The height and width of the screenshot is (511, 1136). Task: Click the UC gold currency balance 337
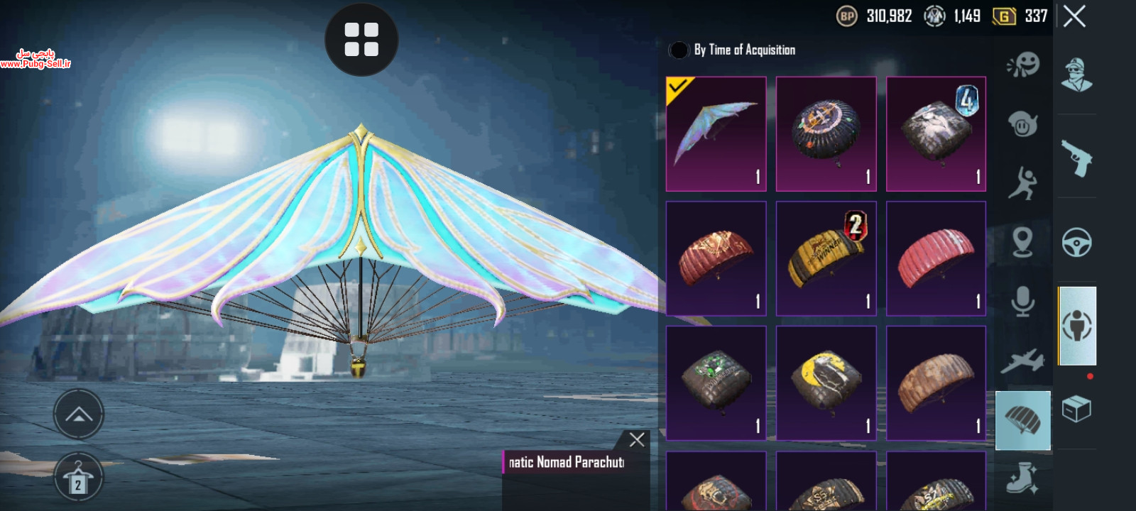coord(1020,16)
